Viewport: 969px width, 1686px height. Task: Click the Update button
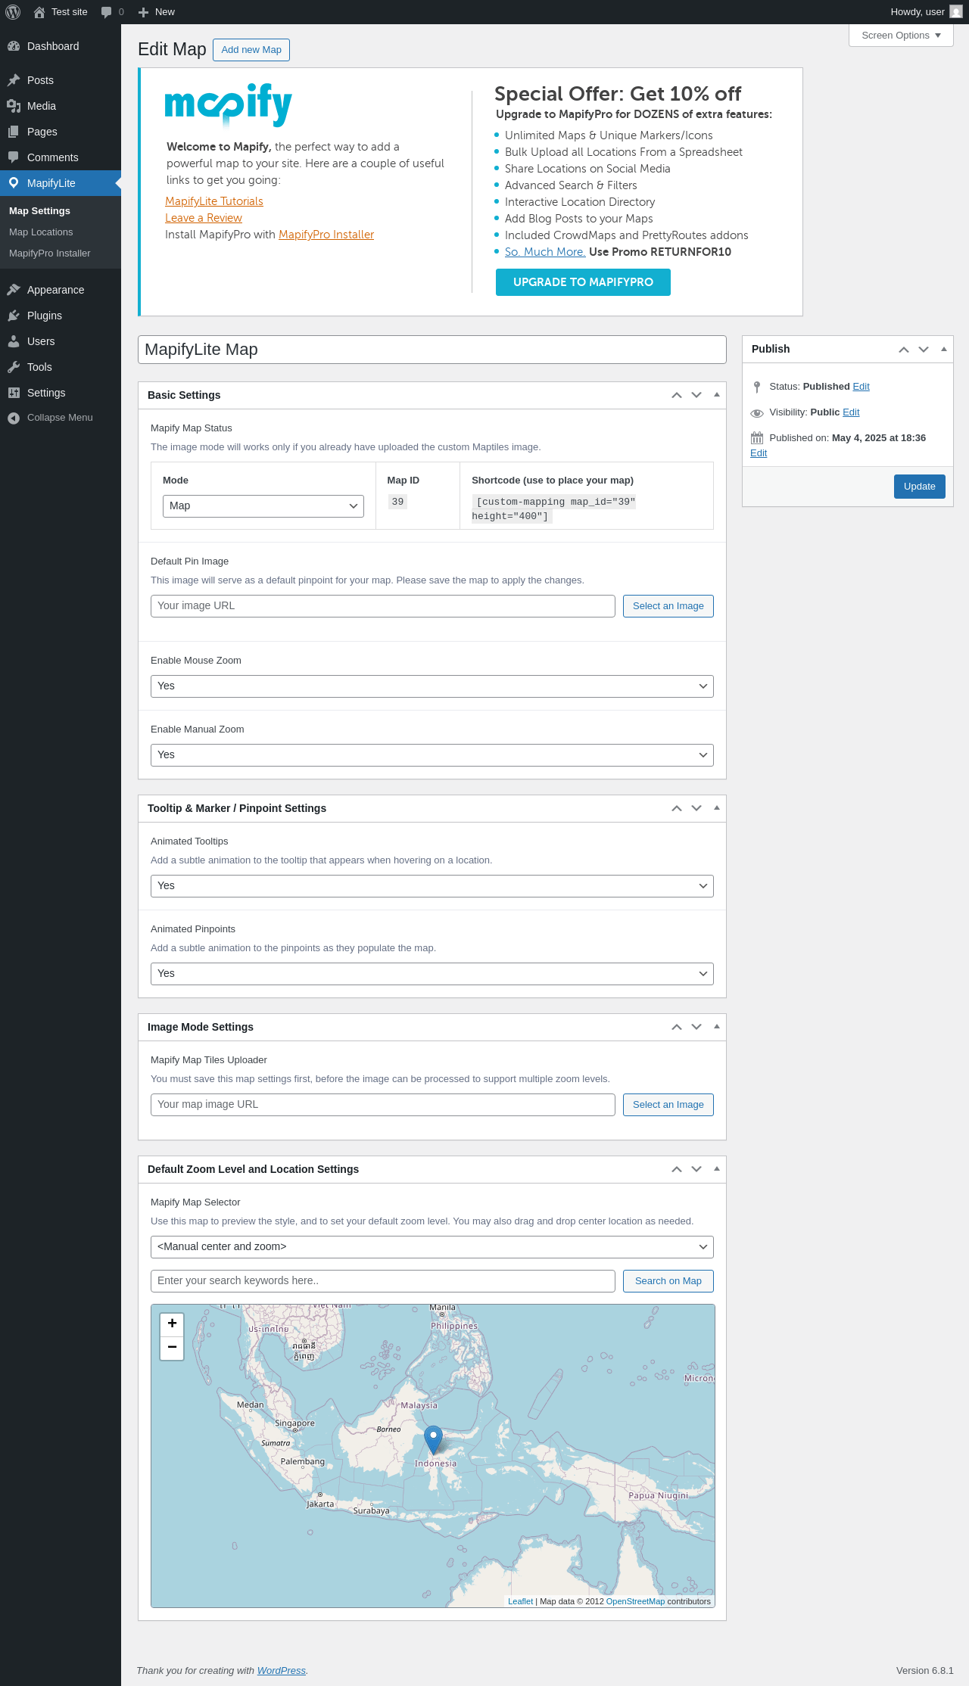click(920, 487)
